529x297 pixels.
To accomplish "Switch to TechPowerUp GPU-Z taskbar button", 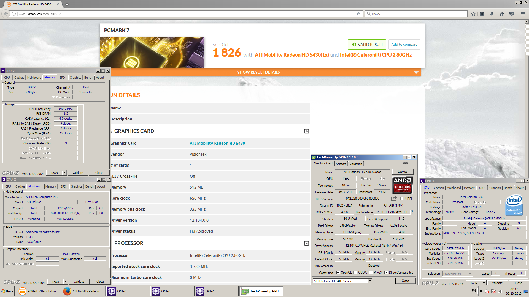I will click(x=261, y=291).
